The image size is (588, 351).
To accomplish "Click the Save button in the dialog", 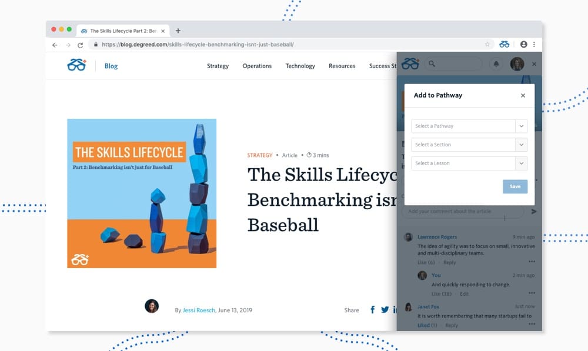I will pyautogui.click(x=515, y=187).
